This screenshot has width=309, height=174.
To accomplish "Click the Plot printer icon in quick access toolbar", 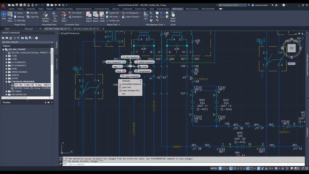I will tap(48, 5).
